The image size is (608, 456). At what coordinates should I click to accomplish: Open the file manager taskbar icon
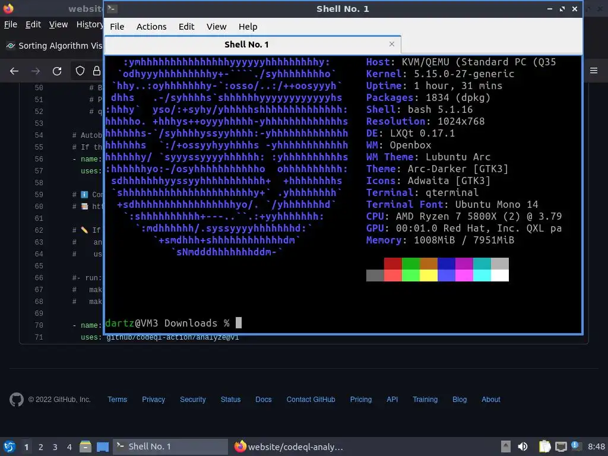click(x=85, y=446)
